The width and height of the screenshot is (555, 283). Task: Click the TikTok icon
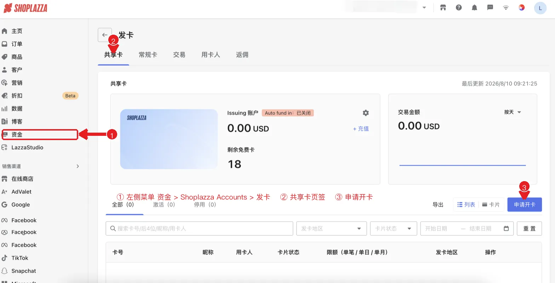[x=5, y=258]
